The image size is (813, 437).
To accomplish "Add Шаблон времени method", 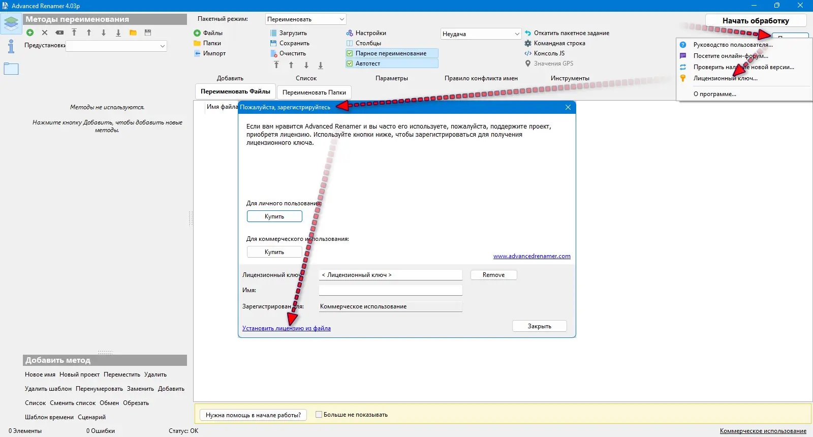I will click(x=49, y=417).
